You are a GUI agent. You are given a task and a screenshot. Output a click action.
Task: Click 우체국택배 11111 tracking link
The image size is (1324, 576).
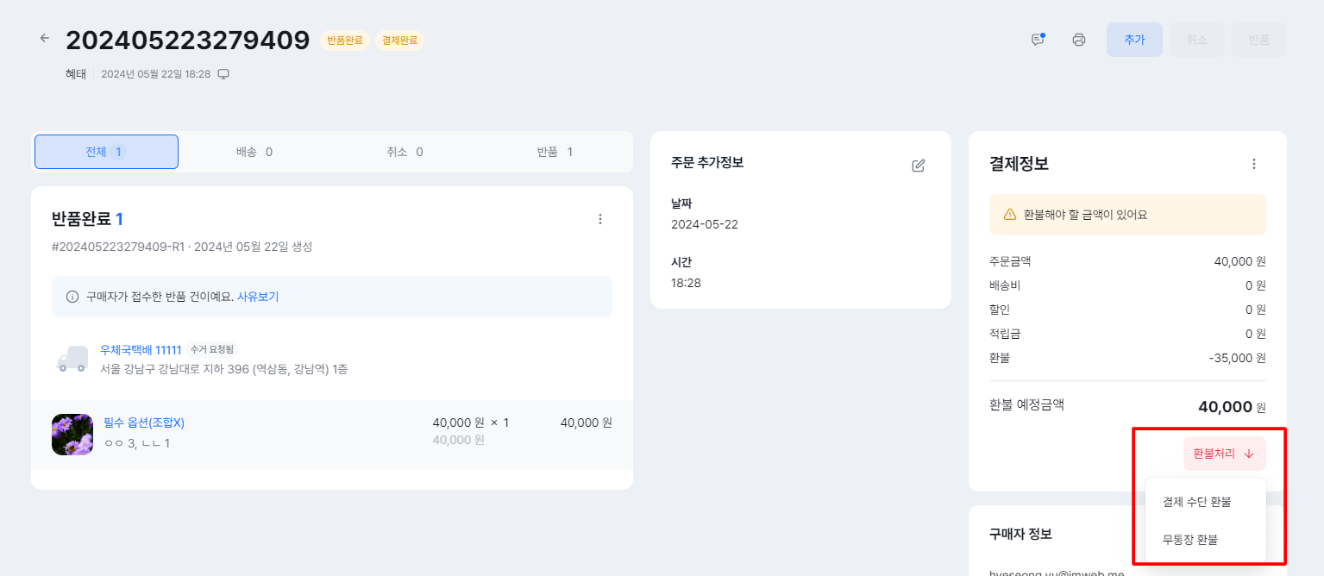tap(141, 350)
